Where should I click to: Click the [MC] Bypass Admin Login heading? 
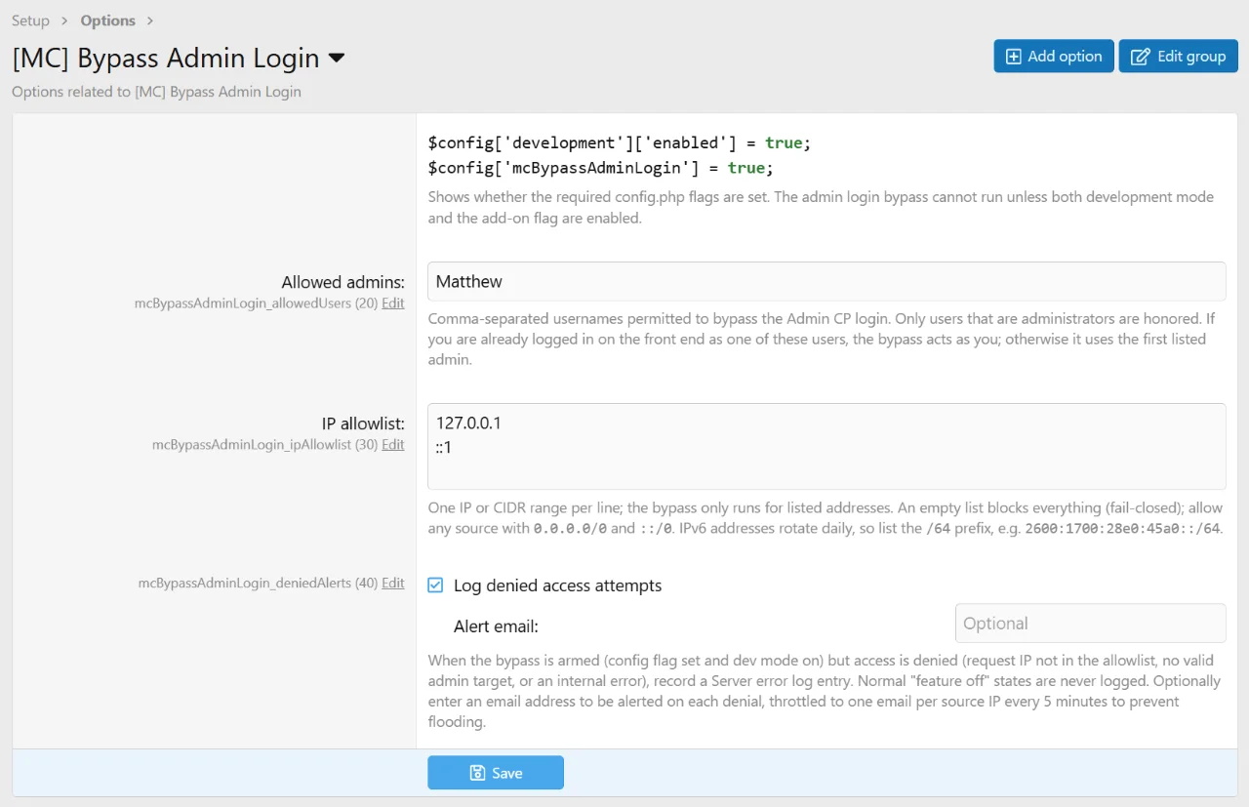166,59
